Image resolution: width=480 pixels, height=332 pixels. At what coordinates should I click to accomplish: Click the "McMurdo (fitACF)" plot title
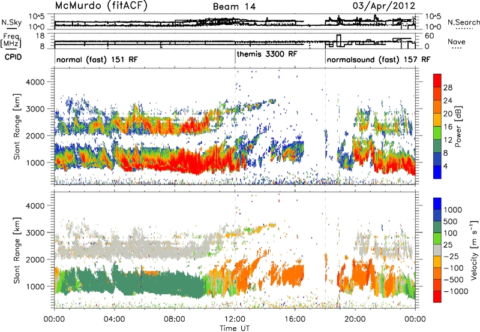click(101, 6)
